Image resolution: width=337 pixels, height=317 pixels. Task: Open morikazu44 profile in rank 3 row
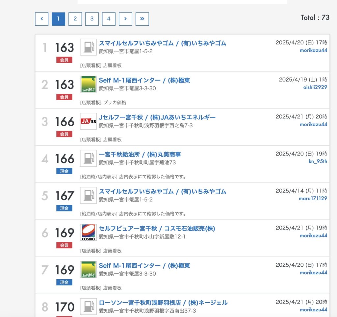pyautogui.click(x=314, y=124)
